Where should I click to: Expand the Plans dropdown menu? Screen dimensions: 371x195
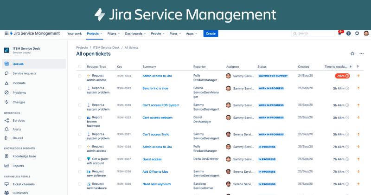point(175,33)
